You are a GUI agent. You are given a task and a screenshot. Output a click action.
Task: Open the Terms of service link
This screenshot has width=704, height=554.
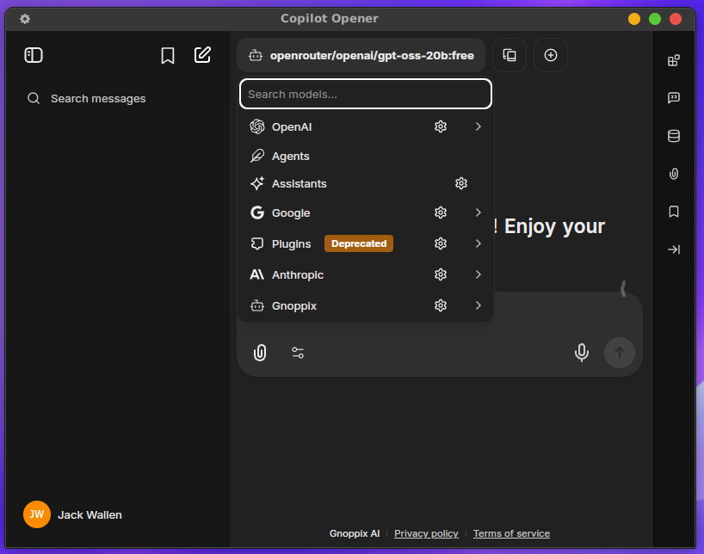(x=511, y=533)
